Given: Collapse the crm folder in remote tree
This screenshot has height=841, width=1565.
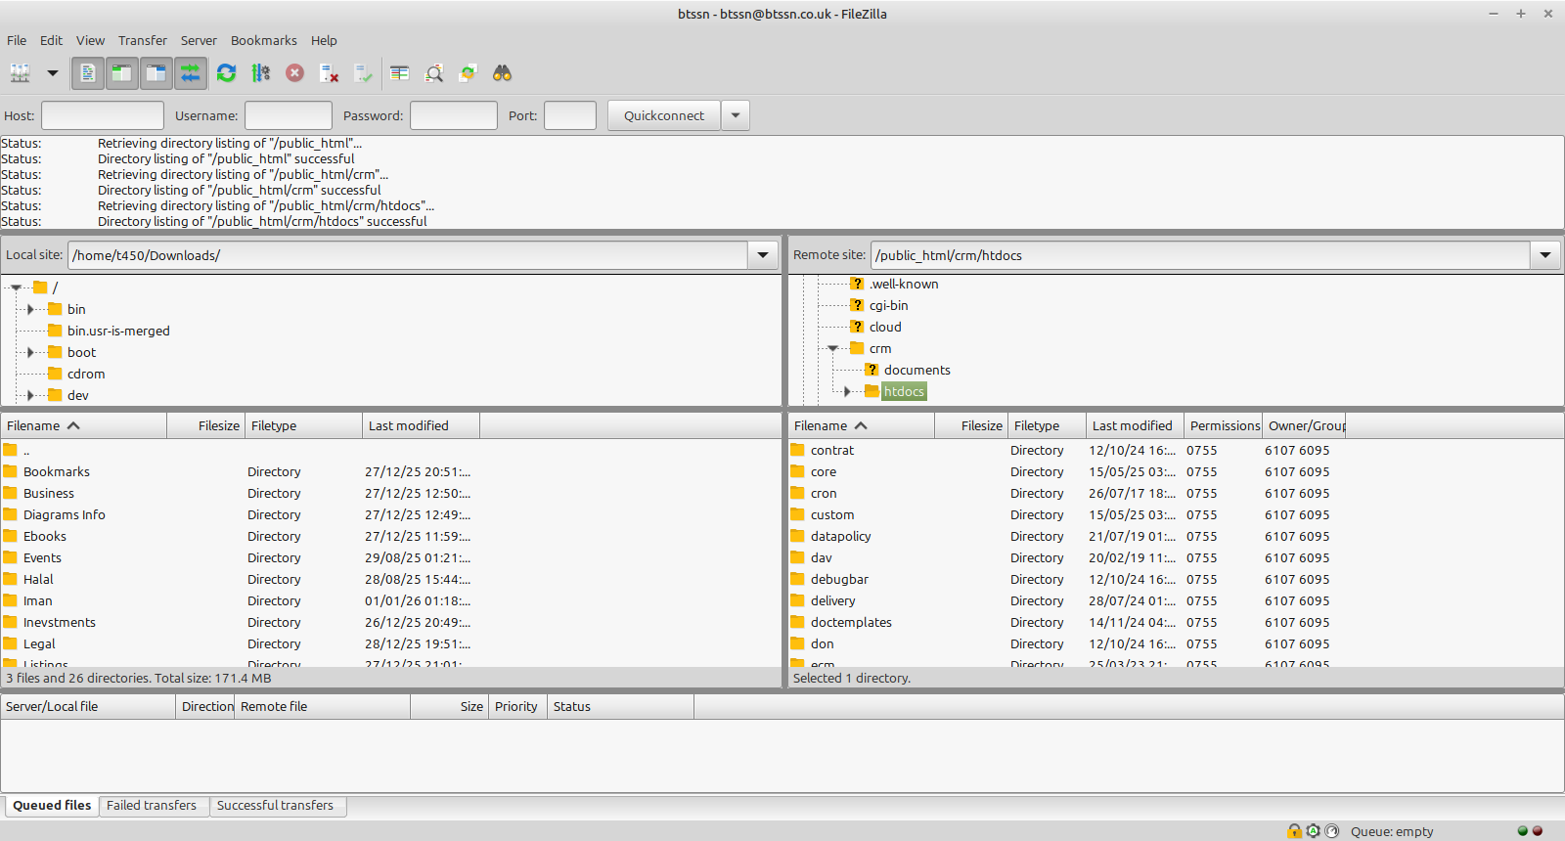Looking at the screenshot, I should tap(833, 348).
